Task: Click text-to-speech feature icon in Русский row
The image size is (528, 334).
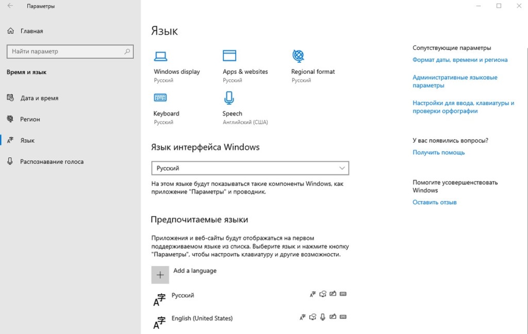Action: tap(323, 294)
